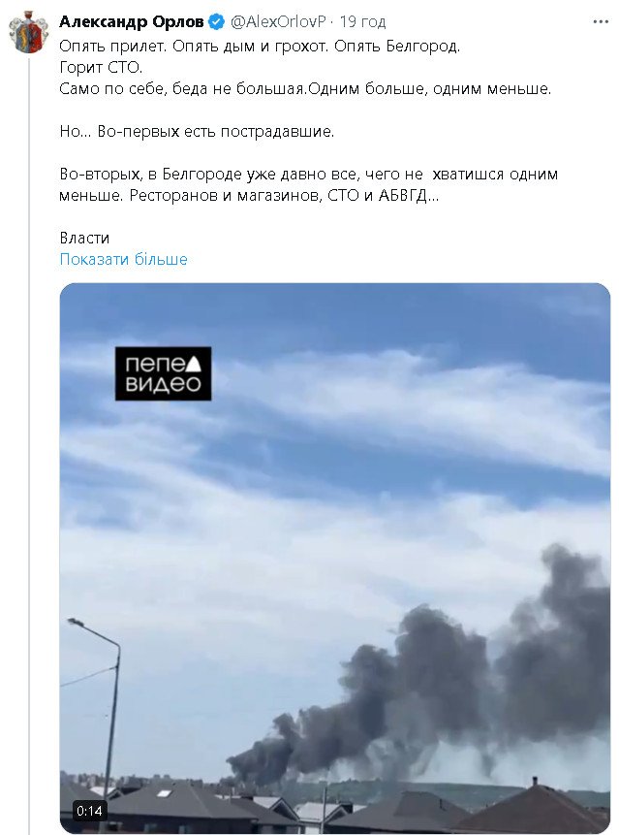
Task: Click the 'Само по себе' sentence
Action: point(305,89)
